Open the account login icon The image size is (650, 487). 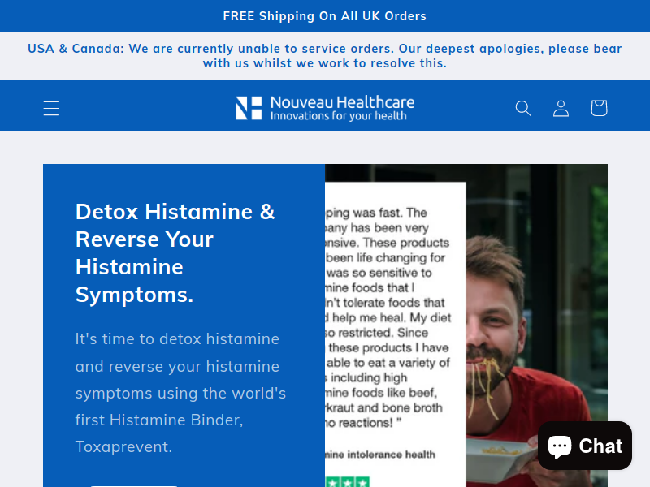click(x=561, y=108)
